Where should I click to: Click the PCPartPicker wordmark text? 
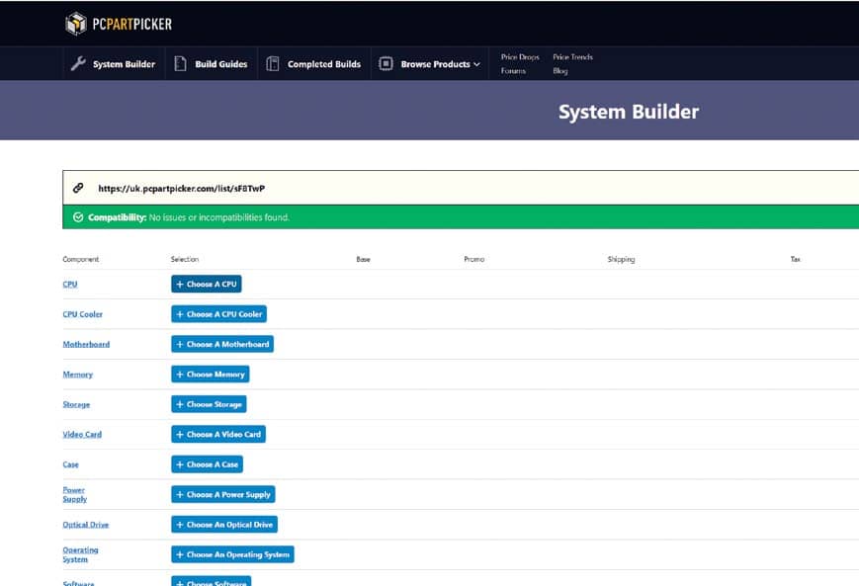(x=132, y=24)
